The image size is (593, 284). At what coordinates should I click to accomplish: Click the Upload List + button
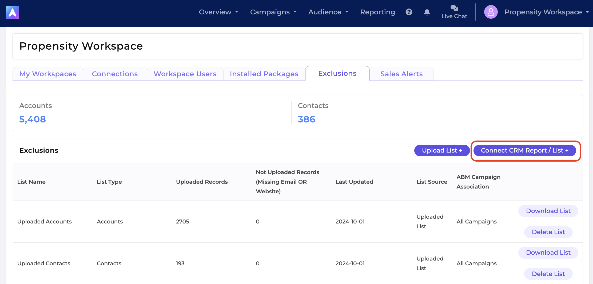(442, 151)
